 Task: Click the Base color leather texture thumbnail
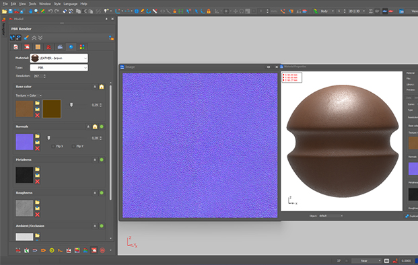(24, 109)
